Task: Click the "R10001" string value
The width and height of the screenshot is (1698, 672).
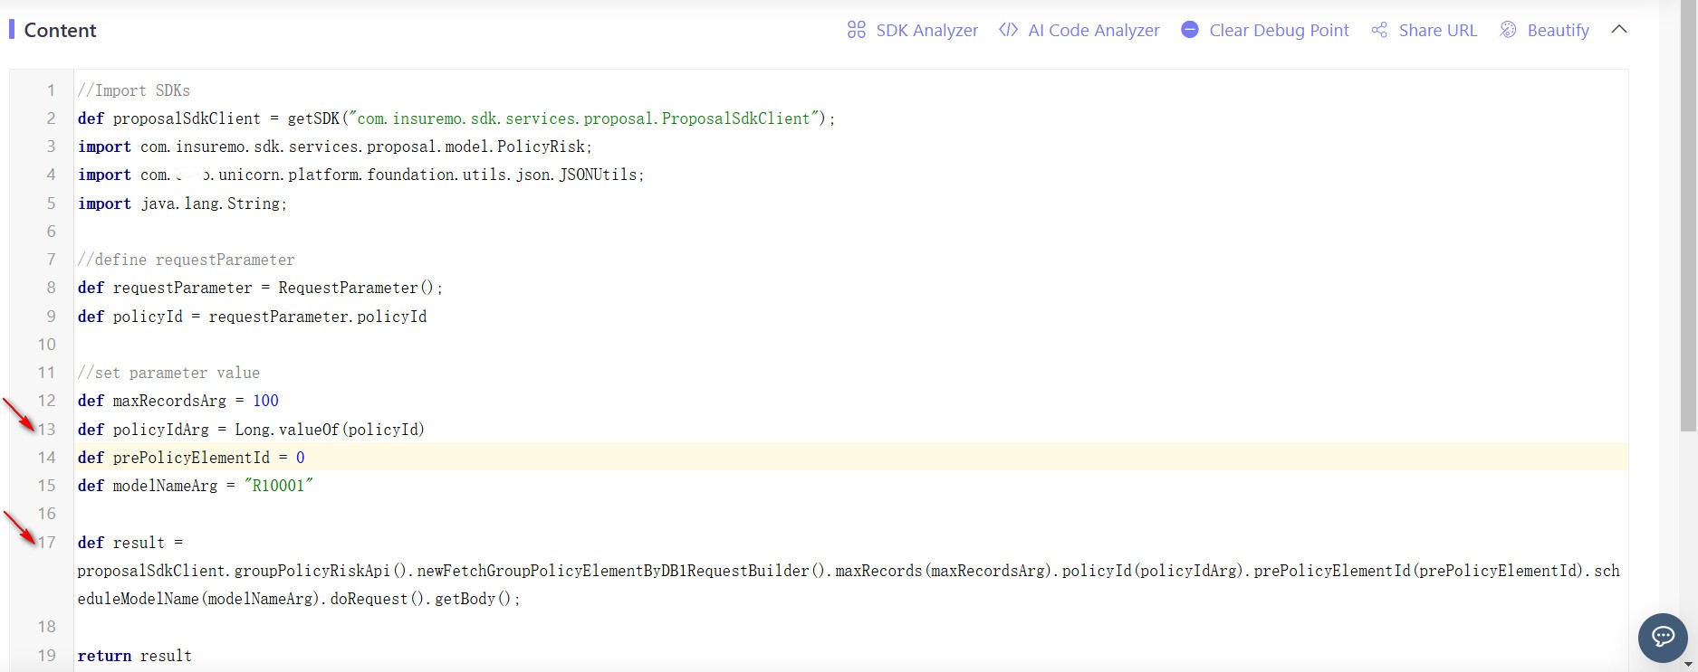Action: click(278, 486)
